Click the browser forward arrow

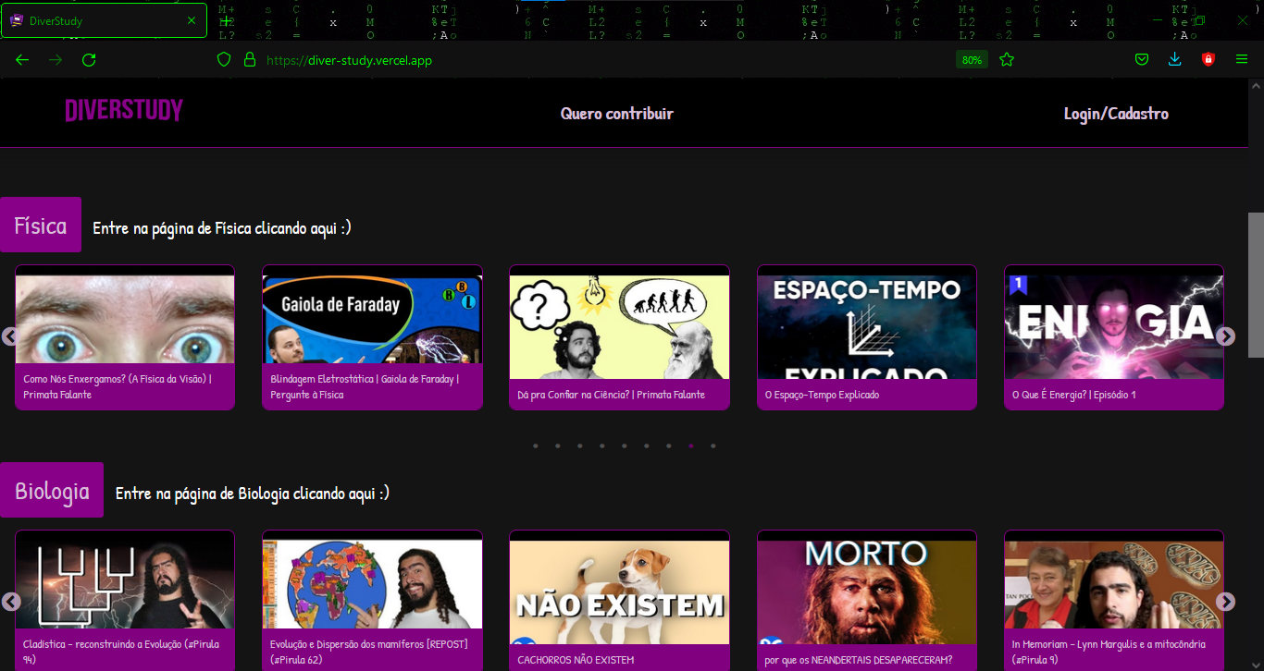coord(56,60)
